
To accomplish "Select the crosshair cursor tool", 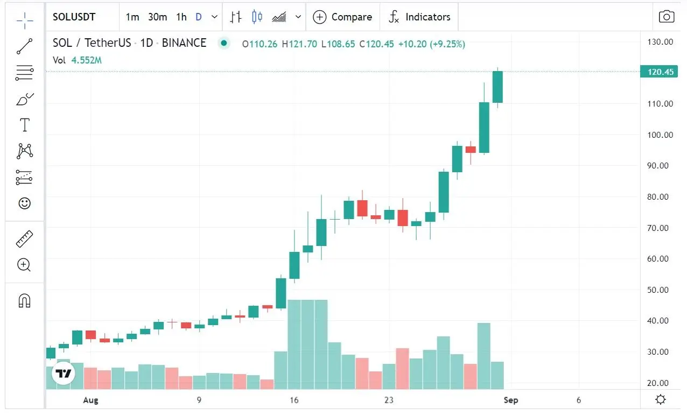I will (x=25, y=21).
